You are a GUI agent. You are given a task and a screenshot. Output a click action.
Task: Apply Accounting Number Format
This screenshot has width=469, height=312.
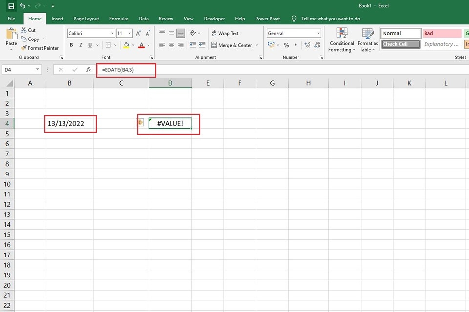(271, 45)
